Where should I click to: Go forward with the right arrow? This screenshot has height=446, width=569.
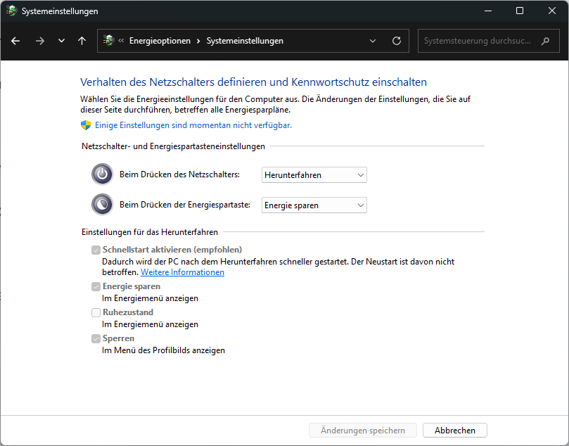(40, 41)
